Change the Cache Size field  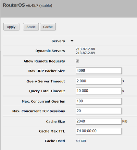click(x=99, y=121)
